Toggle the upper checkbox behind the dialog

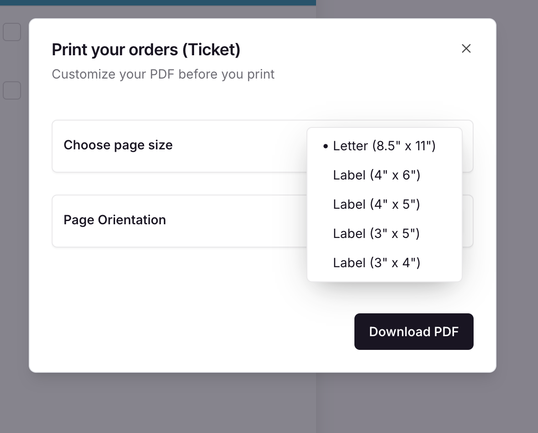[x=12, y=32]
